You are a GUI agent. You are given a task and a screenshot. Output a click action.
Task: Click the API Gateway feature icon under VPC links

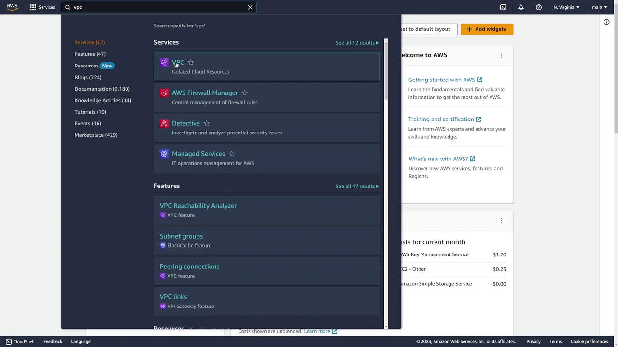(x=163, y=306)
